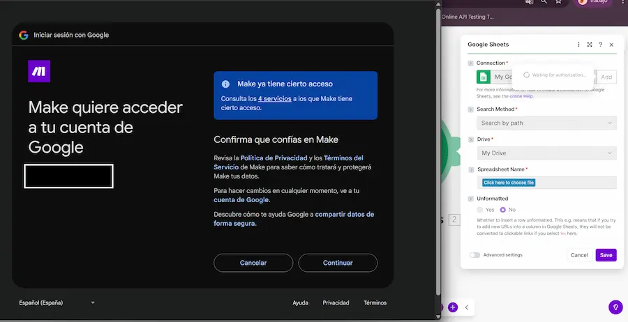Open the online Help link
Viewport: 628px width, 322px height.
pos(521,96)
